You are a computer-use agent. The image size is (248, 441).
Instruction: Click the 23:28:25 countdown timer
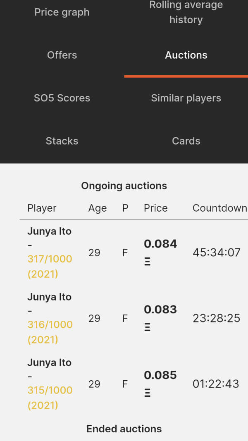[x=216, y=318]
